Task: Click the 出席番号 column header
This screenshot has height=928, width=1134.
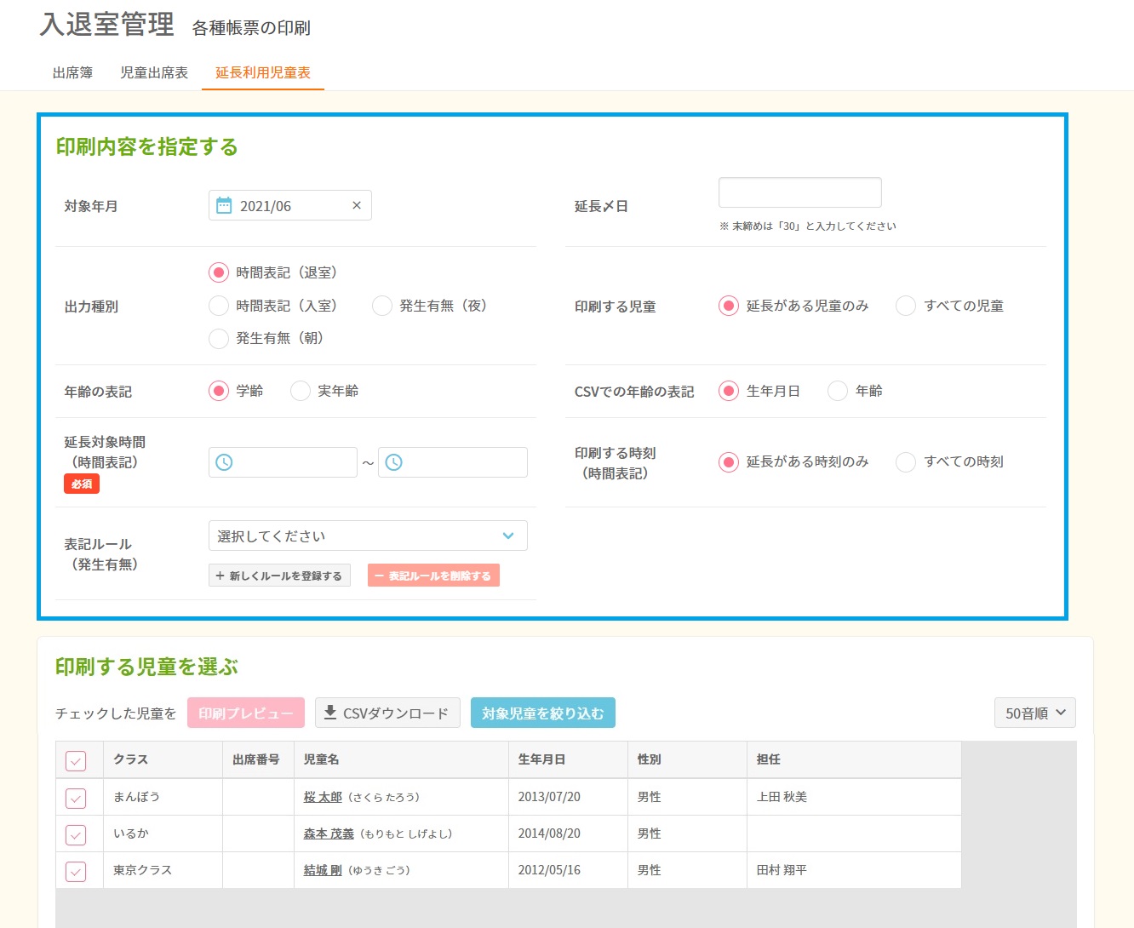Action: 258,759
